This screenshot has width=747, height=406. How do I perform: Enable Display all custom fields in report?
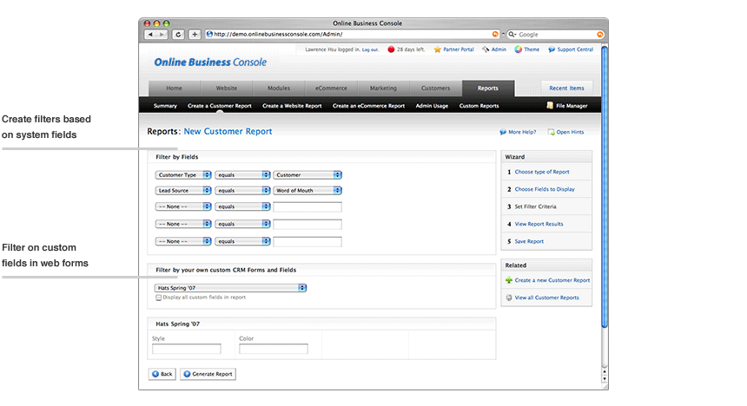pyautogui.click(x=158, y=298)
